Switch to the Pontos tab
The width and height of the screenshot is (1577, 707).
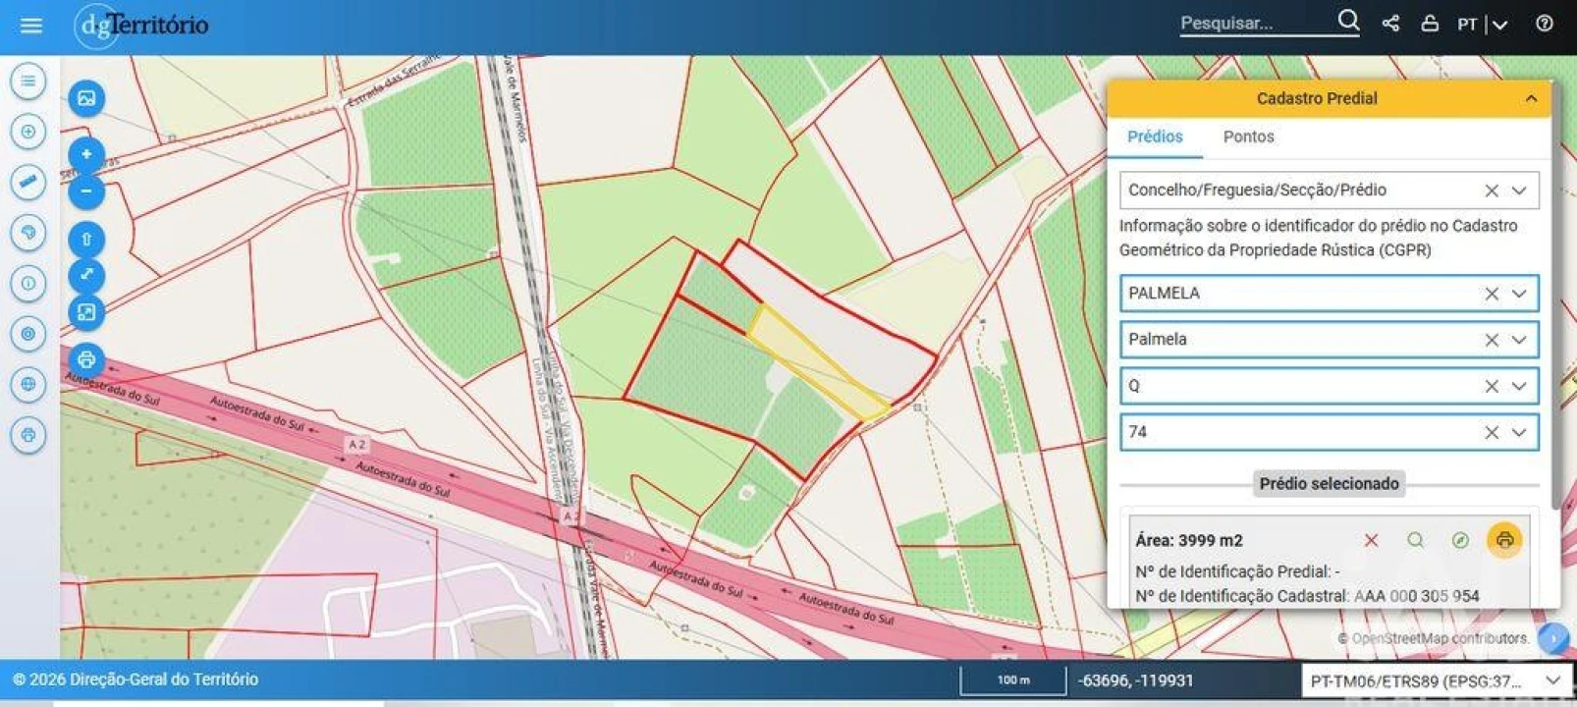(1248, 137)
